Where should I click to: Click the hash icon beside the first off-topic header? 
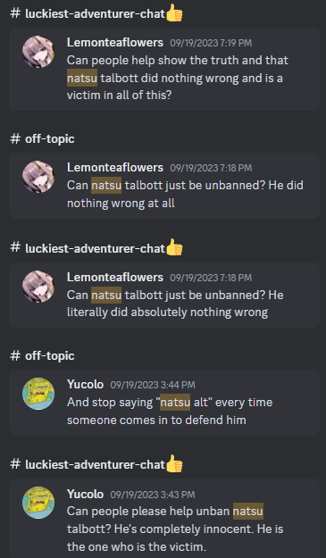[x=15, y=138]
